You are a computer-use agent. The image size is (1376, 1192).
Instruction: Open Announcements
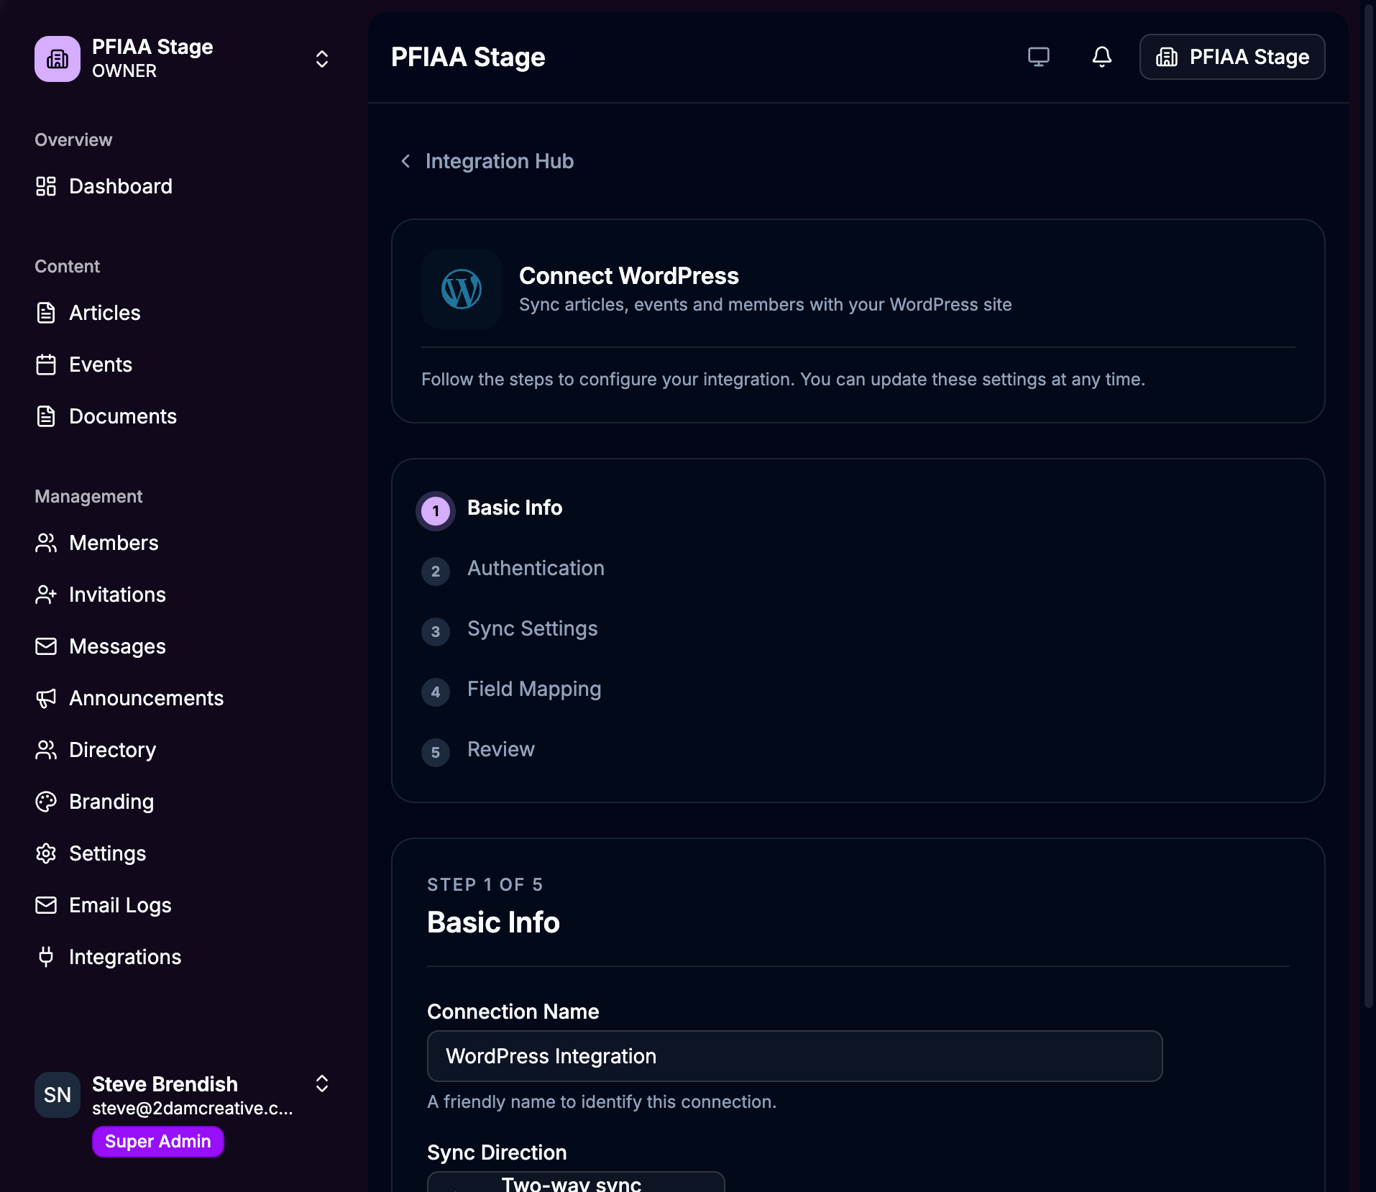(x=146, y=698)
